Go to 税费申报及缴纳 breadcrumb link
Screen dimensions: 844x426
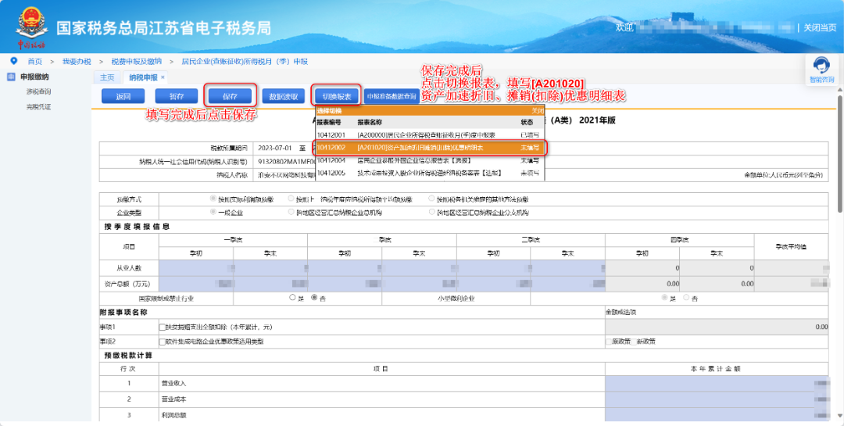click(x=136, y=62)
